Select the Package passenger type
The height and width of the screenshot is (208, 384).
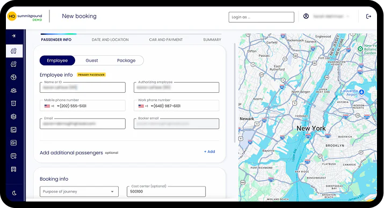click(126, 61)
